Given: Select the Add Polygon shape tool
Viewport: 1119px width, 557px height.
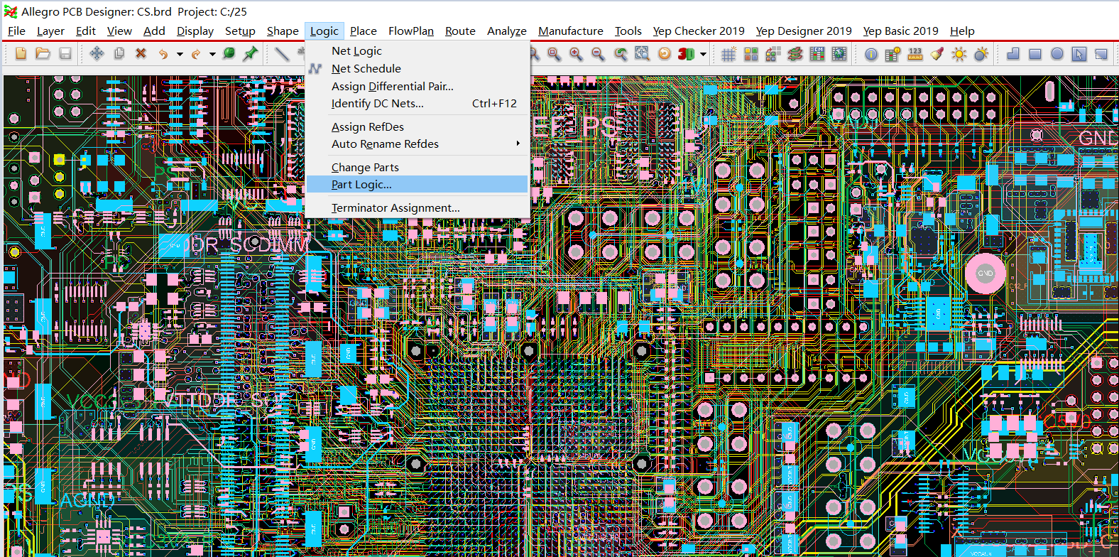Looking at the screenshot, I should click(x=1013, y=54).
